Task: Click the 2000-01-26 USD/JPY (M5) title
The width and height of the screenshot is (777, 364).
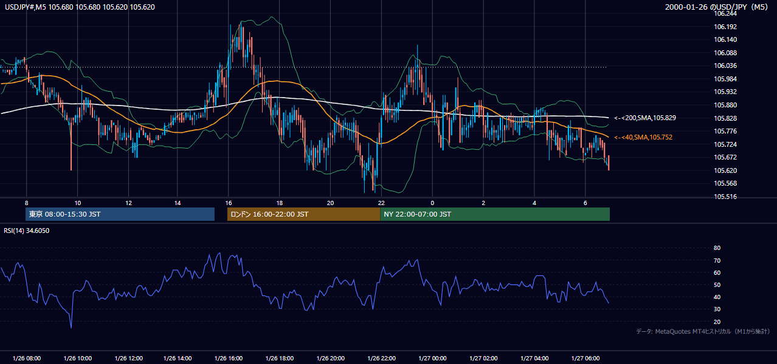Action: click(717, 7)
